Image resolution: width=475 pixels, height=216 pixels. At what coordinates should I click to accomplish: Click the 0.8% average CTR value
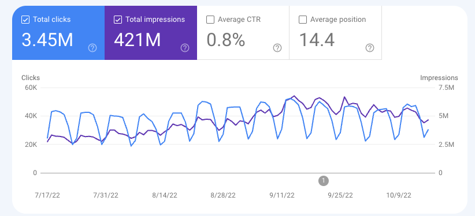[226, 40]
